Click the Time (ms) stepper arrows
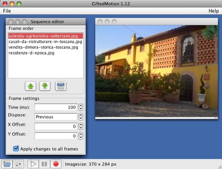222x169 pixels. click(81, 107)
